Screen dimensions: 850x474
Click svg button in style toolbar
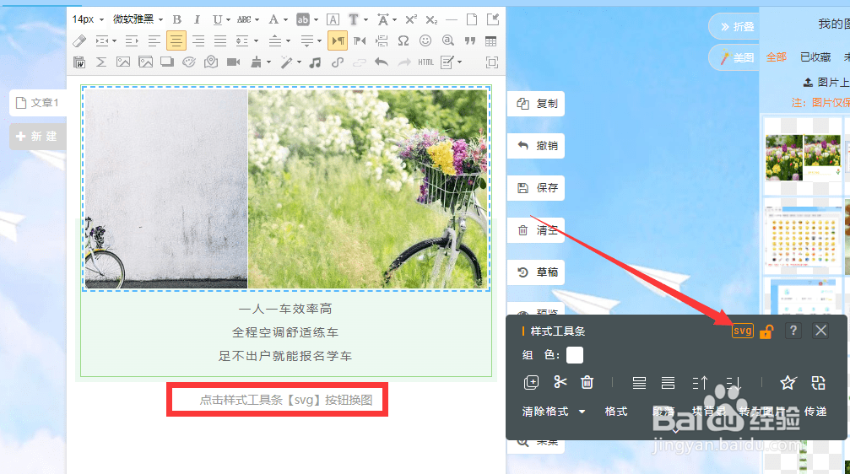(742, 331)
